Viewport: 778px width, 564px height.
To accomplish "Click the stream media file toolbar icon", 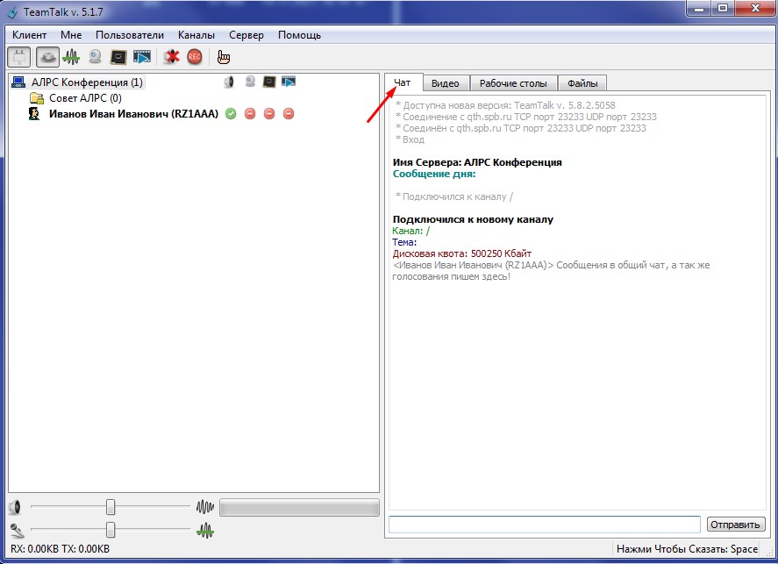I will tap(142, 57).
